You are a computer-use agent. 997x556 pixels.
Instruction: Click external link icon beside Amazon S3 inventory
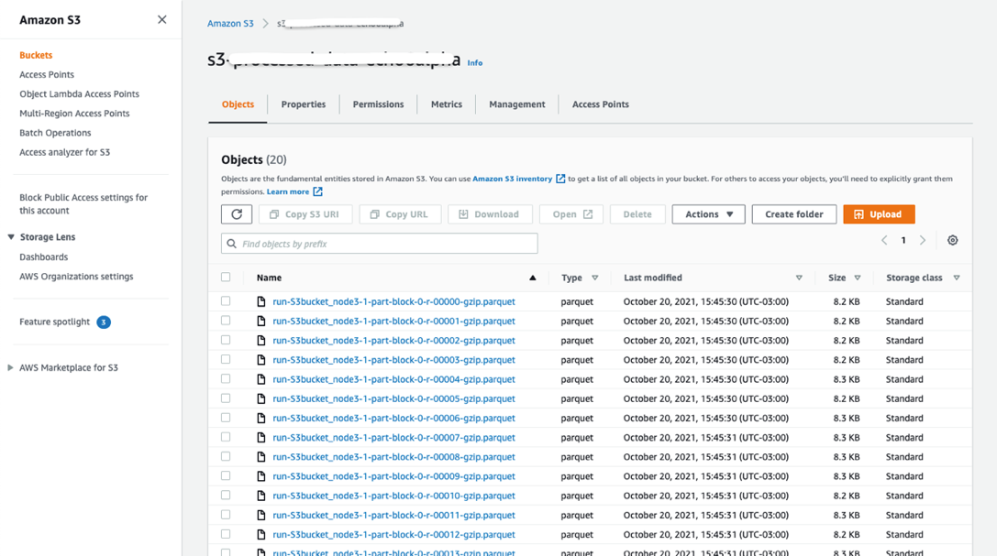pos(560,179)
